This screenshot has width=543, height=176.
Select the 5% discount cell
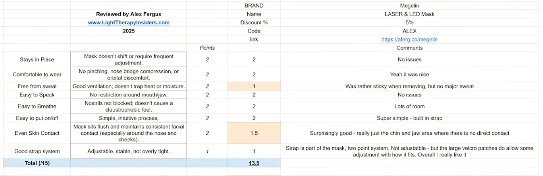coord(409,23)
